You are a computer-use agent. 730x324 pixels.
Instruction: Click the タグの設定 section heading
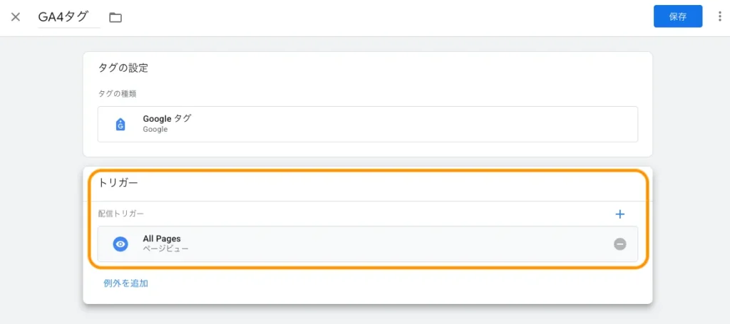123,68
